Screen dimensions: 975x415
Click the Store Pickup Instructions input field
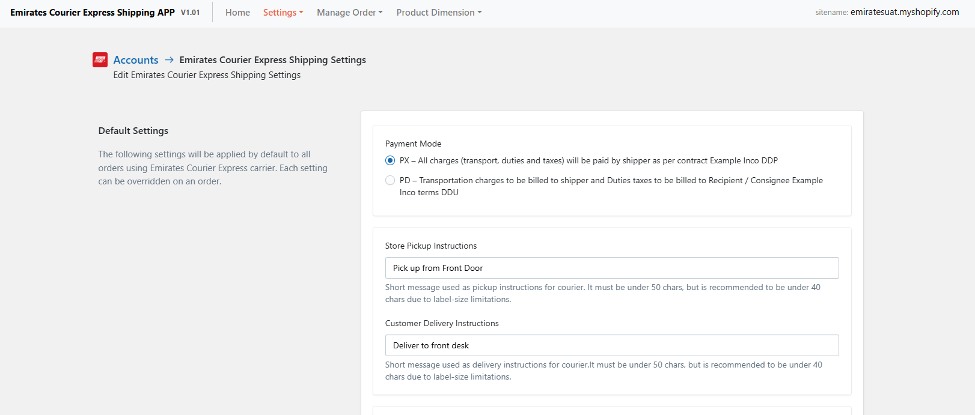[612, 268]
